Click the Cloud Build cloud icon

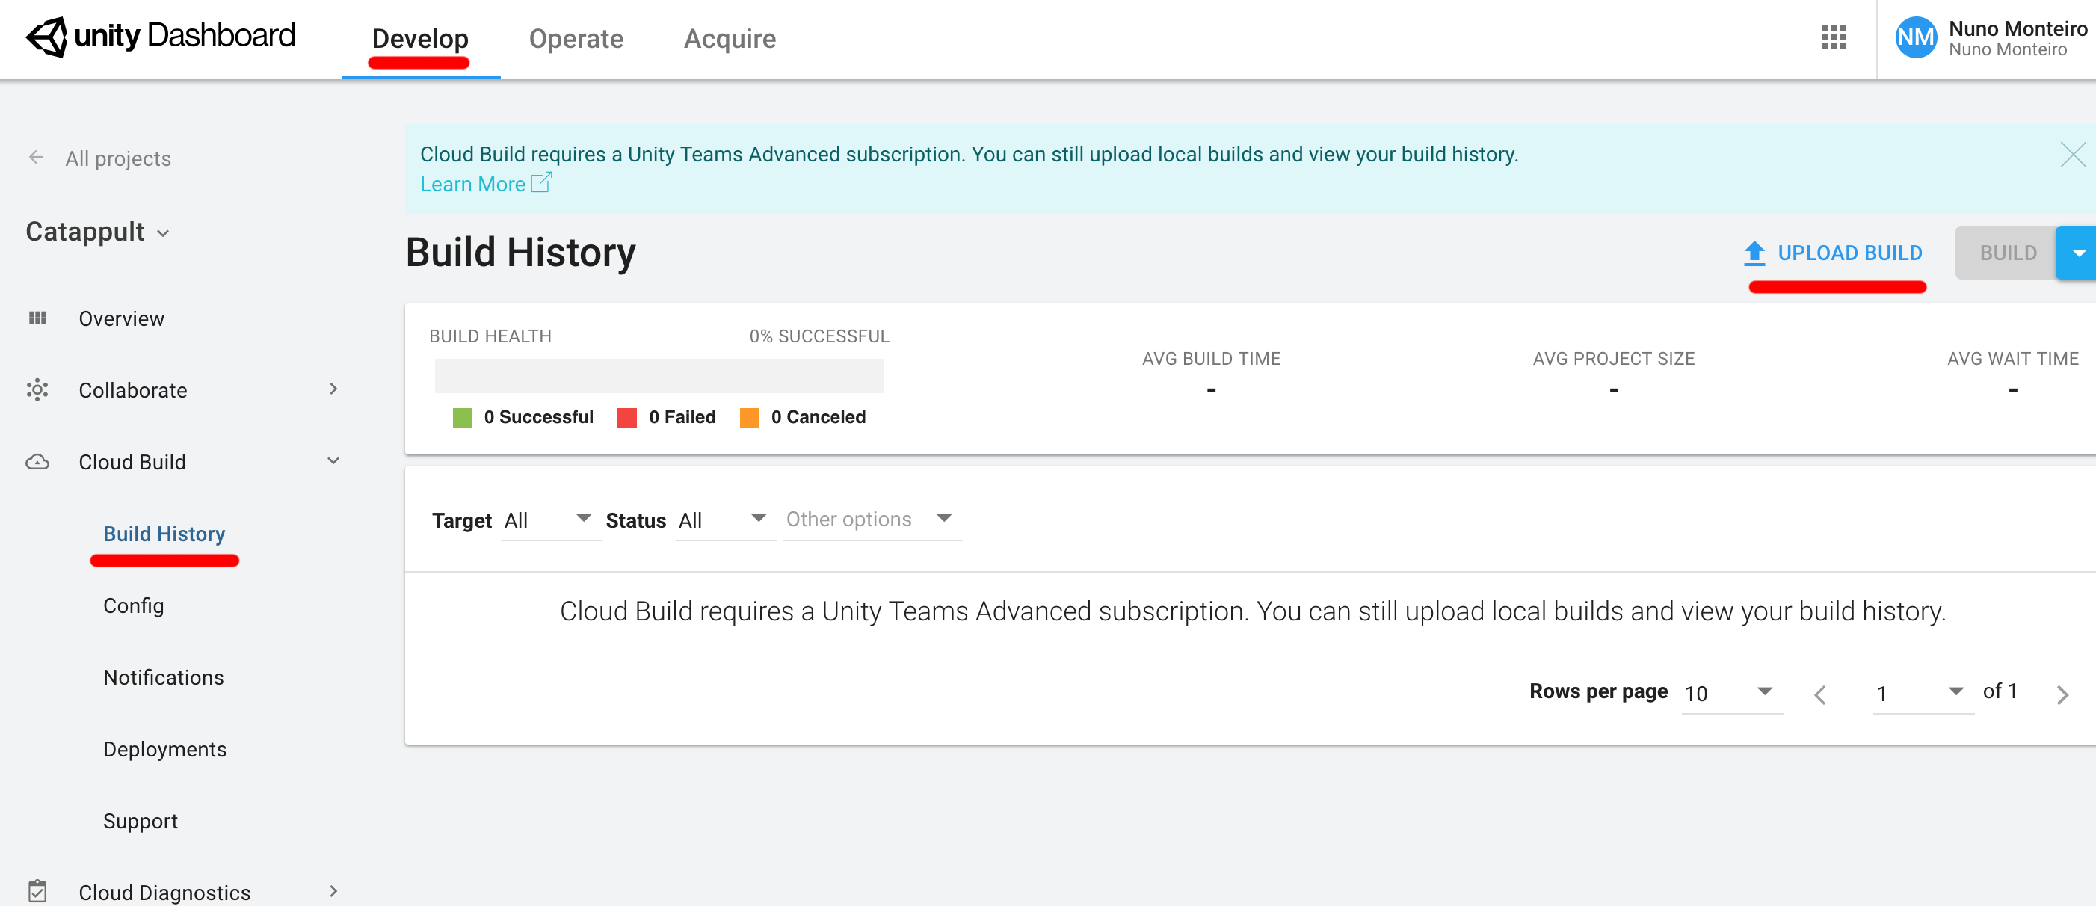[x=37, y=461]
